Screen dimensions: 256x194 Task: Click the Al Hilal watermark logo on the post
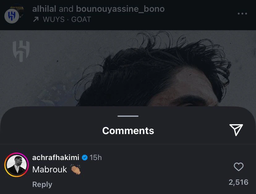click(x=21, y=51)
